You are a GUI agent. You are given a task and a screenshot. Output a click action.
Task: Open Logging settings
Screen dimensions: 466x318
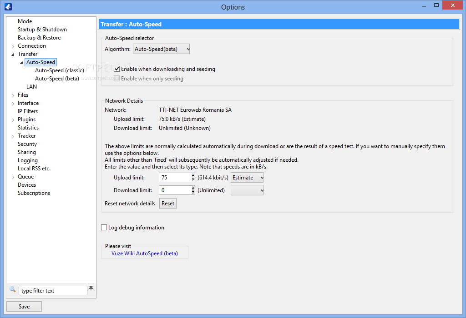coord(28,160)
